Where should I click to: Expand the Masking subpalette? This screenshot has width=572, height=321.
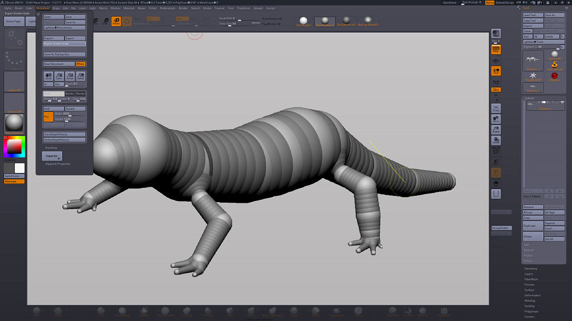click(x=530, y=300)
